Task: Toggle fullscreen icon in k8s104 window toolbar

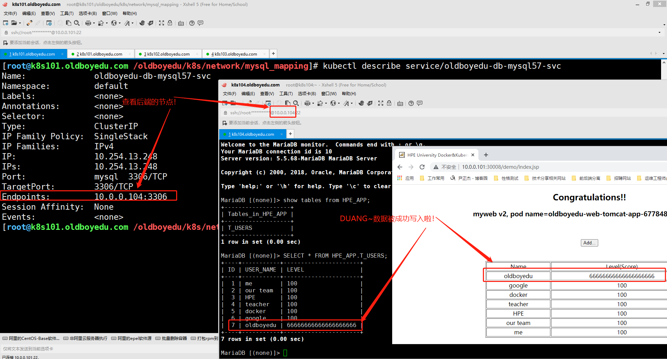Action: pos(381,103)
